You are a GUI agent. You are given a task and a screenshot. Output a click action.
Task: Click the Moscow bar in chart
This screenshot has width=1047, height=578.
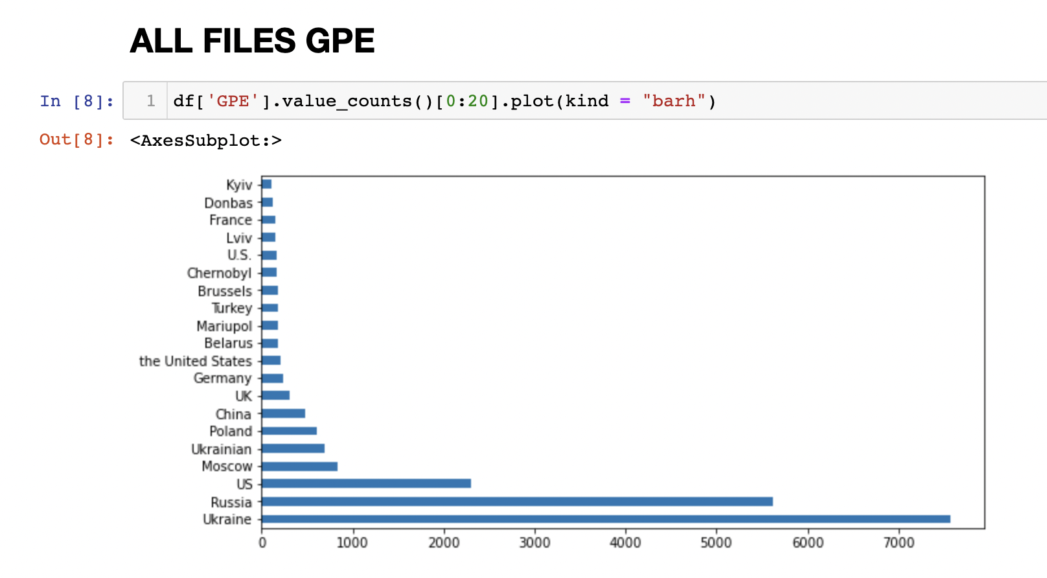tap(299, 467)
